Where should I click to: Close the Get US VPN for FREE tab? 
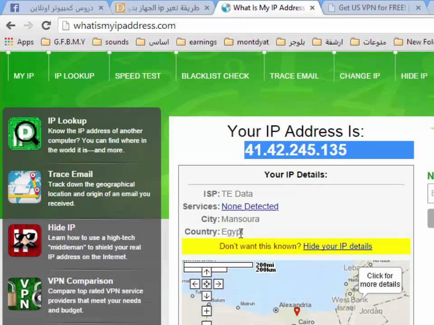pyautogui.click(x=418, y=8)
